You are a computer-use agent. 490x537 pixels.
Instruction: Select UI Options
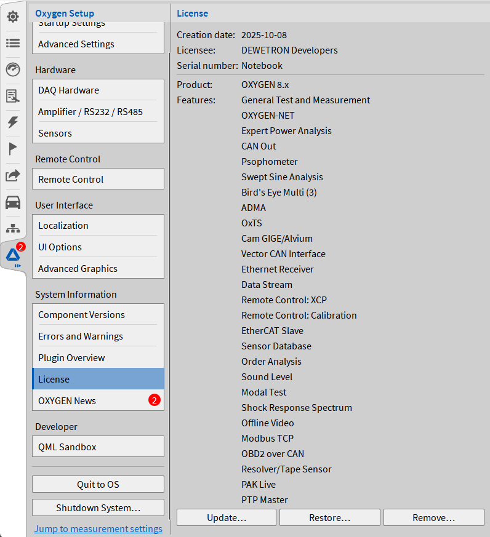(x=98, y=247)
